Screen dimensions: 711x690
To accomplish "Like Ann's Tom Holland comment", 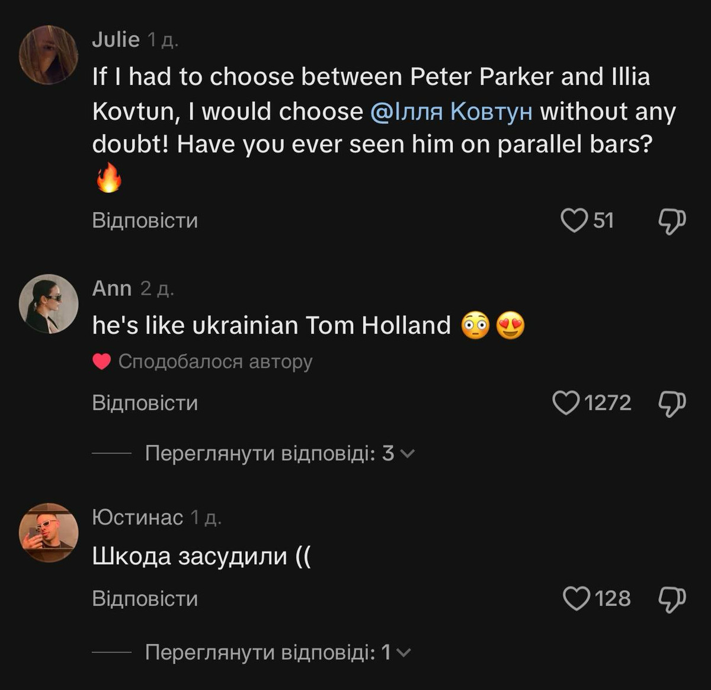I will 566,403.
